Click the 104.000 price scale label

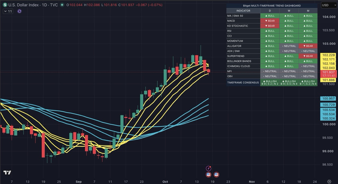(328, 17)
